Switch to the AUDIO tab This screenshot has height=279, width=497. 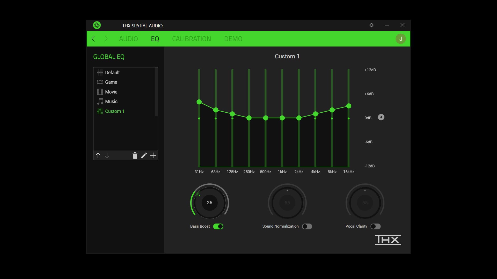click(128, 39)
